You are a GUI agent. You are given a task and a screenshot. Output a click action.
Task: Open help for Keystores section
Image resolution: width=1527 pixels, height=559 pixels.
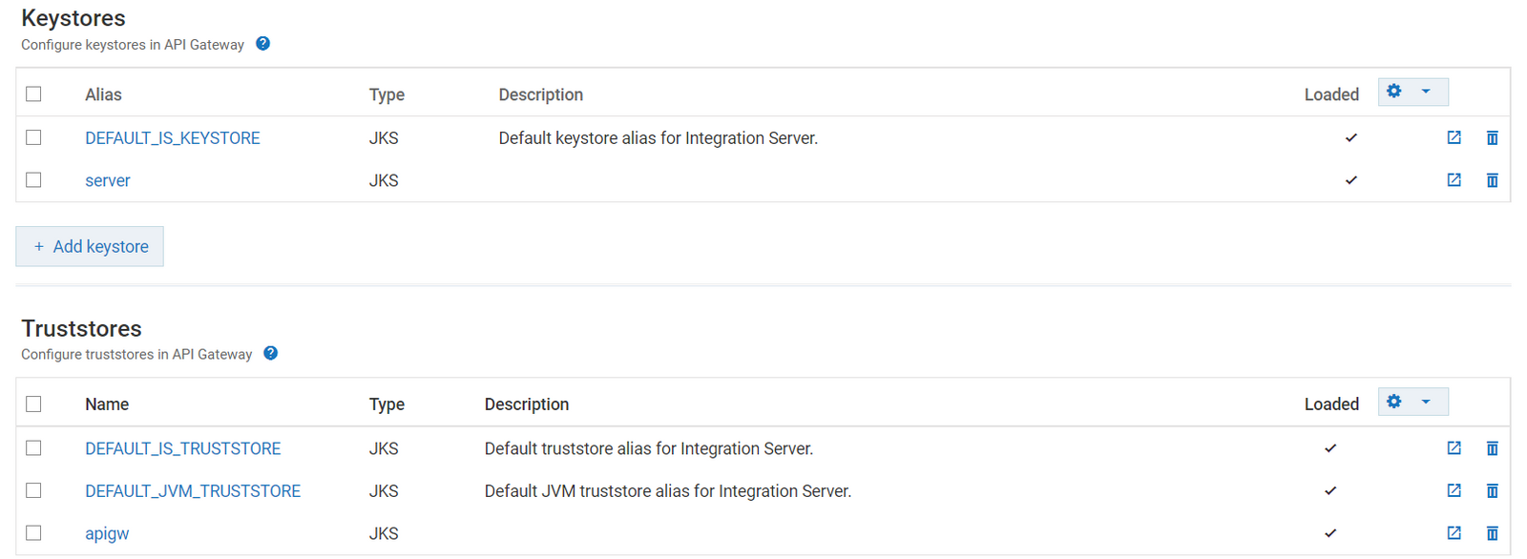click(x=263, y=44)
